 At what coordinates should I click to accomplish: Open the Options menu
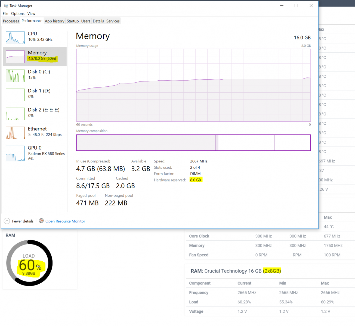point(18,14)
